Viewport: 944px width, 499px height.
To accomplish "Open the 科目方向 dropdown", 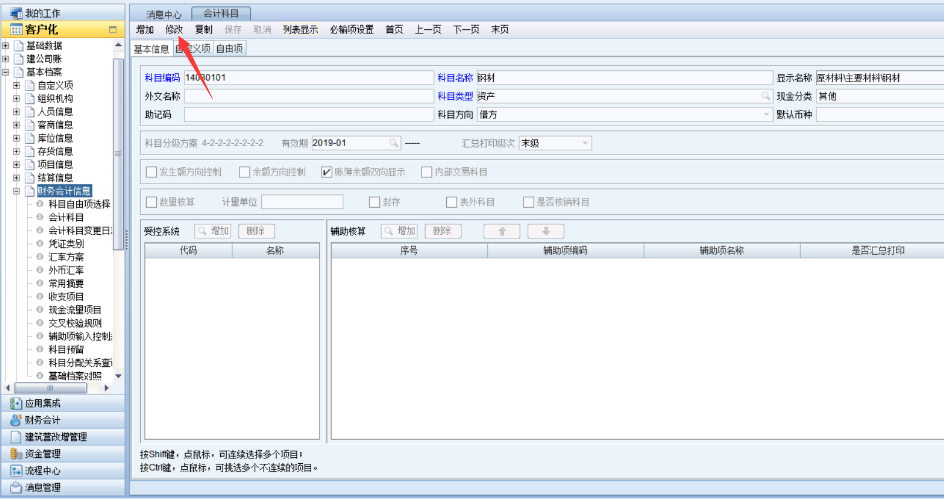I will (x=766, y=115).
